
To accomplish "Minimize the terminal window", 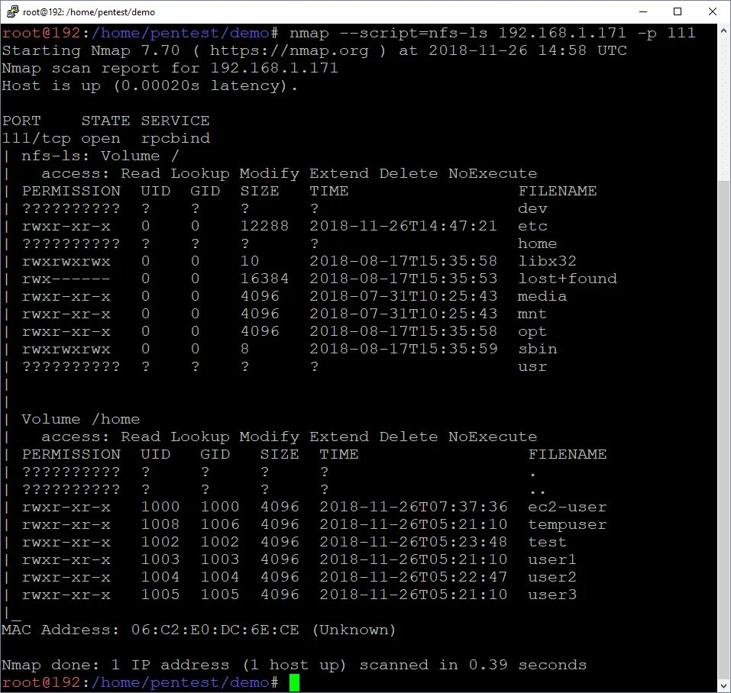I will (x=643, y=11).
